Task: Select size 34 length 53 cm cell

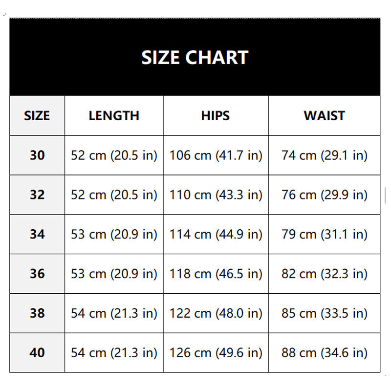Action: pos(114,234)
